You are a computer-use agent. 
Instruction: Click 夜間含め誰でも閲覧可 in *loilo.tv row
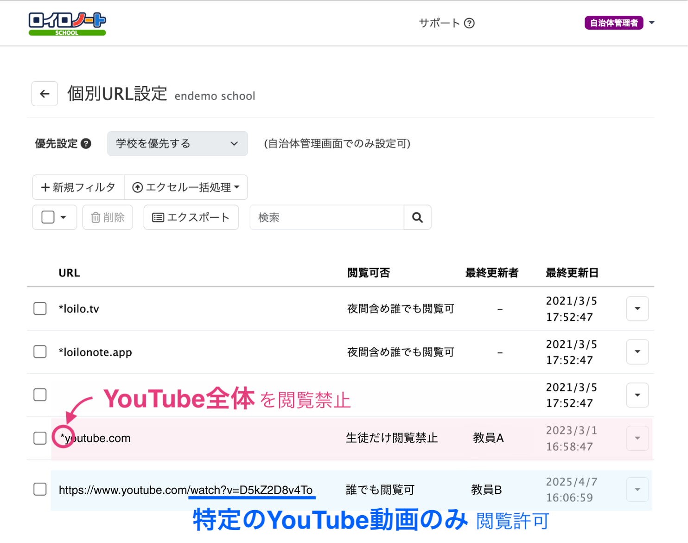point(401,309)
